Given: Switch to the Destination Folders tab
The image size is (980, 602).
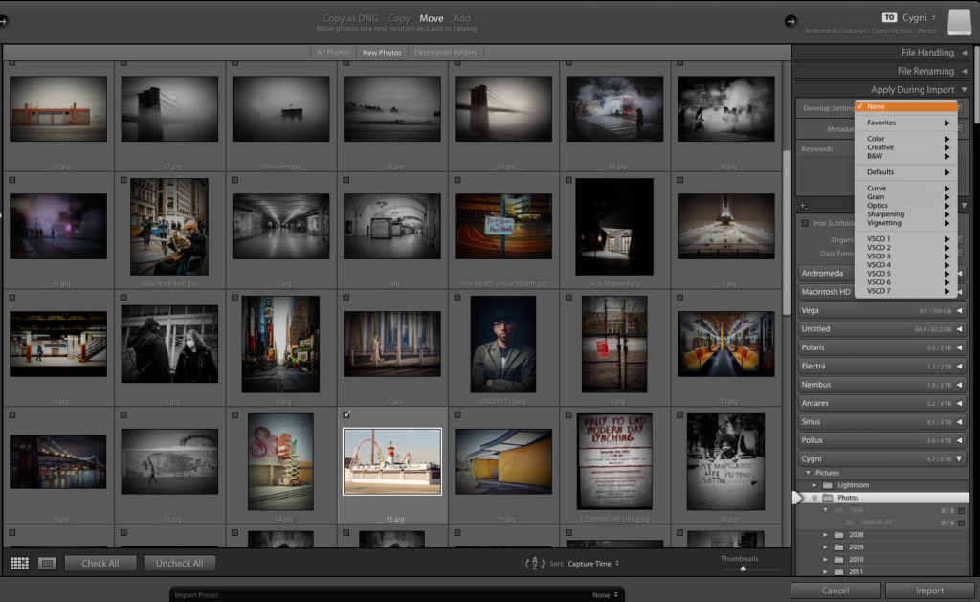Looking at the screenshot, I should 446,53.
